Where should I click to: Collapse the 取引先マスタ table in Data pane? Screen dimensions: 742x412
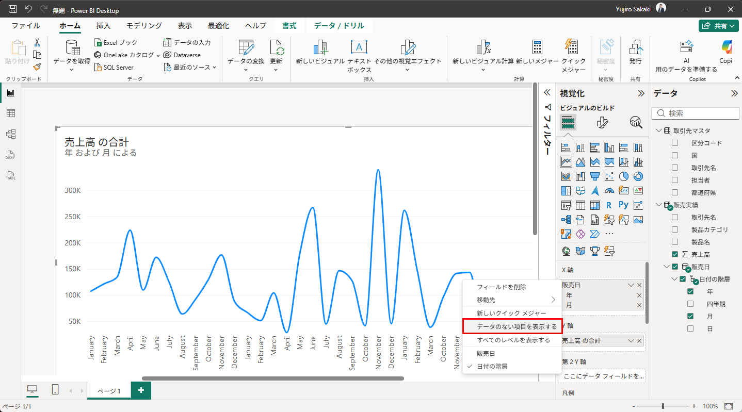659,130
